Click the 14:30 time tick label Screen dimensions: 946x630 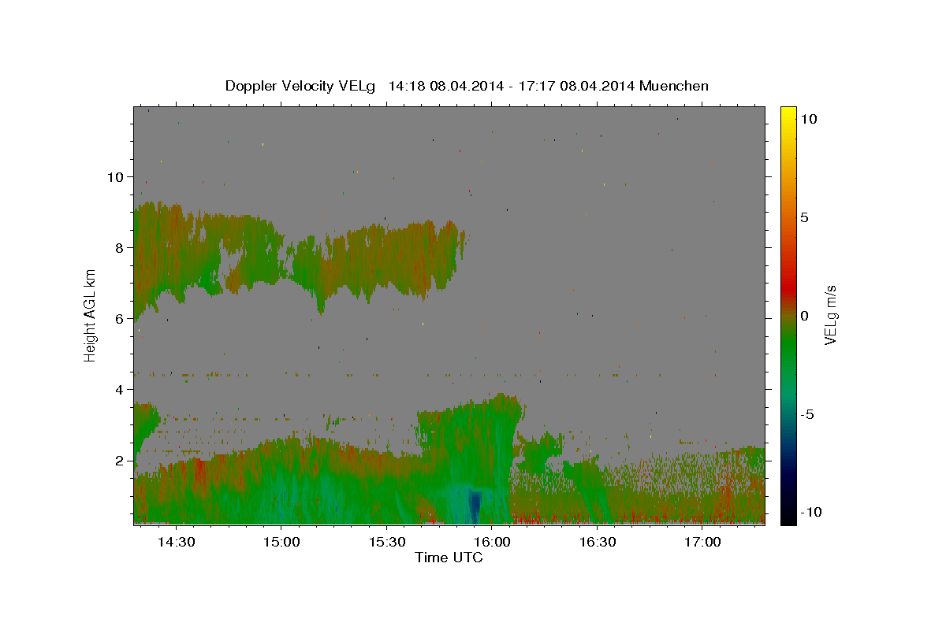tap(176, 543)
